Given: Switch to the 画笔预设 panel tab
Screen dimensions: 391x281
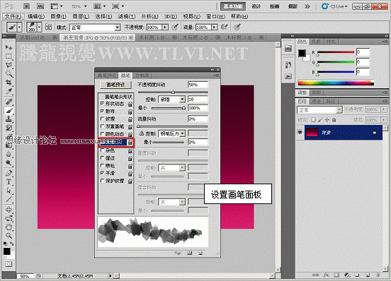Looking at the screenshot, I should (x=107, y=76).
